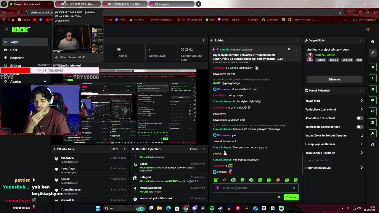Open Hesap yaşı kısıtlaması options arrow
Image resolution: width=379 pixels, height=213 pixels.
pos(362,144)
